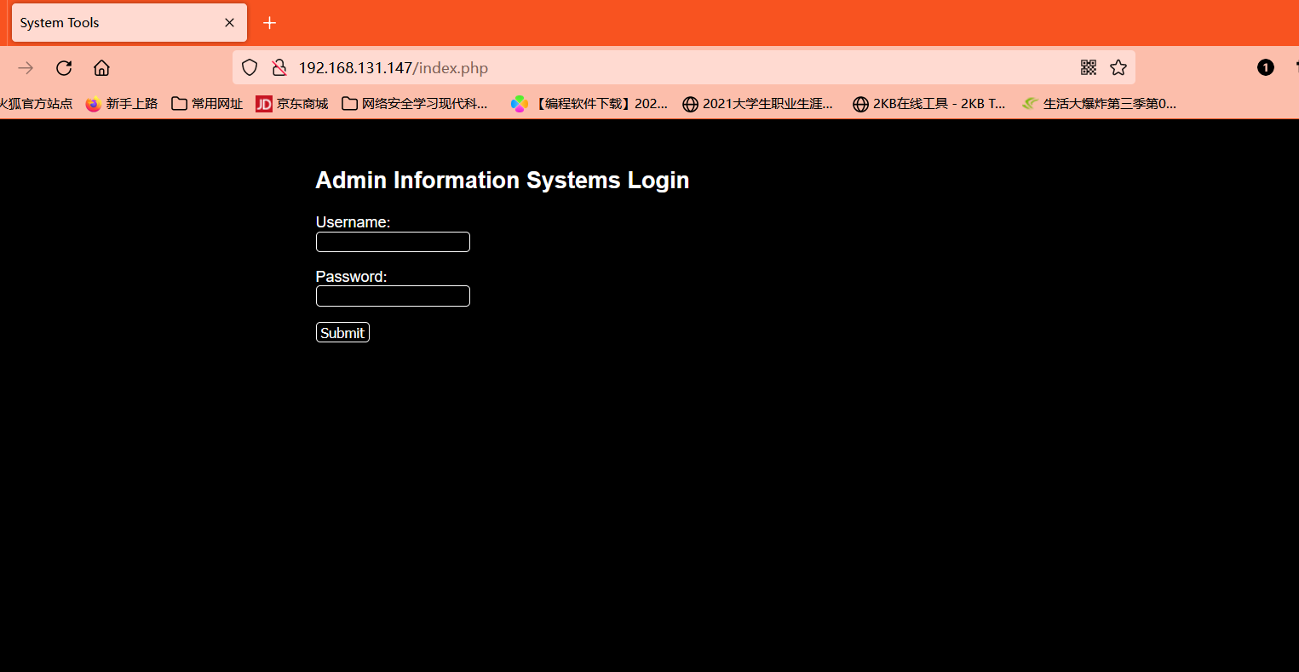Viewport: 1299px width, 672px height.
Task: Open the 编程软件下载 bookmark
Action: pyautogui.click(x=589, y=104)
